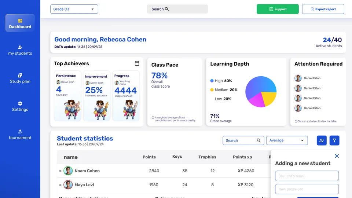
Task: Click the Learning Depth pie chart
Action: 261,92
